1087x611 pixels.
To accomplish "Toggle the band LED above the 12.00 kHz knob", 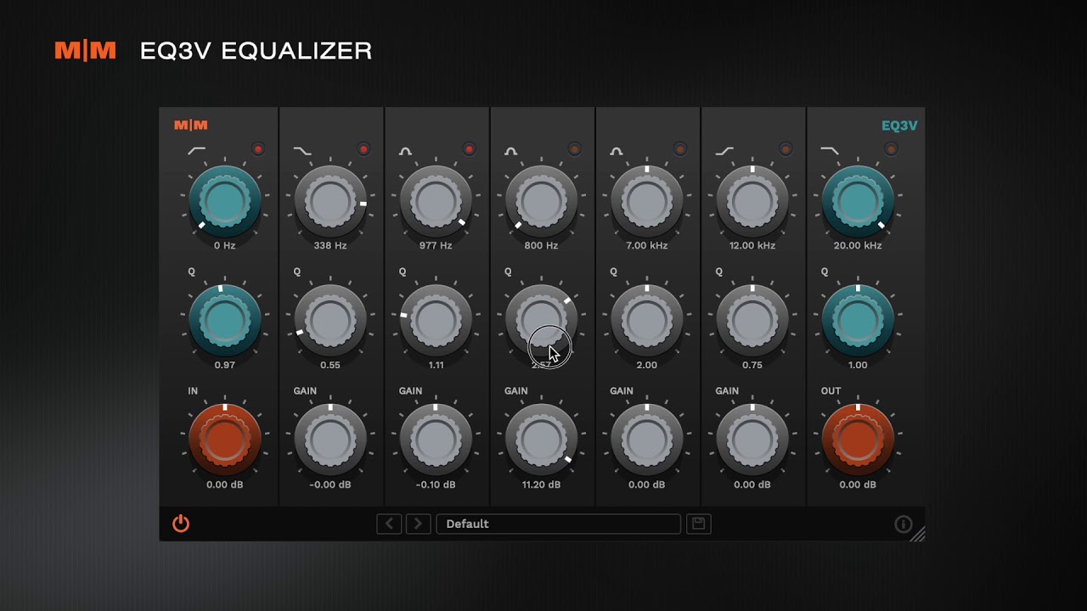I will 785,149.
